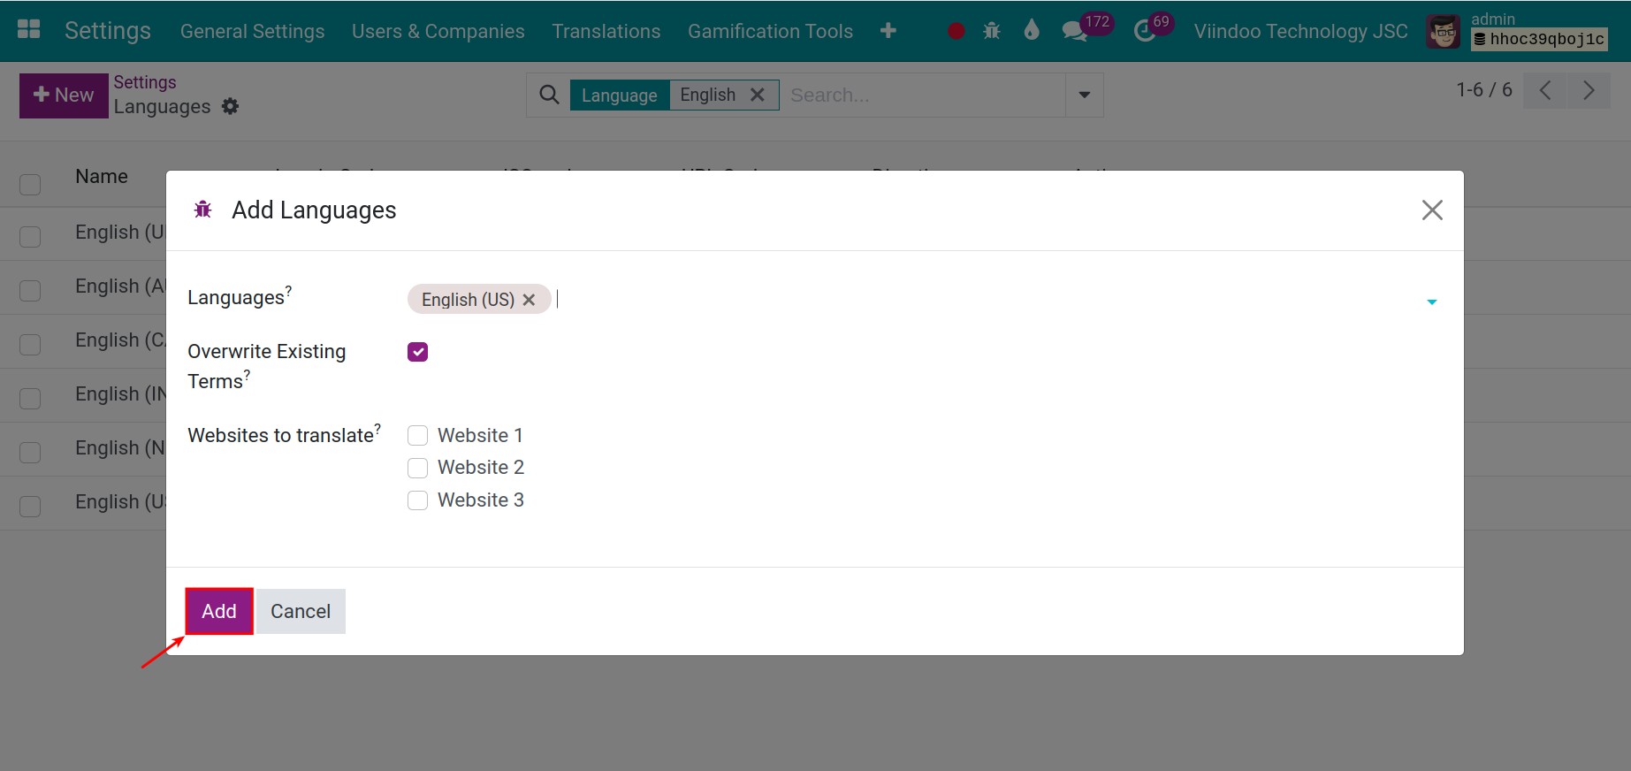Screen dimensions: 1631x771
Task: Select checkbox for English (C row
Action: tap(30, 344)
